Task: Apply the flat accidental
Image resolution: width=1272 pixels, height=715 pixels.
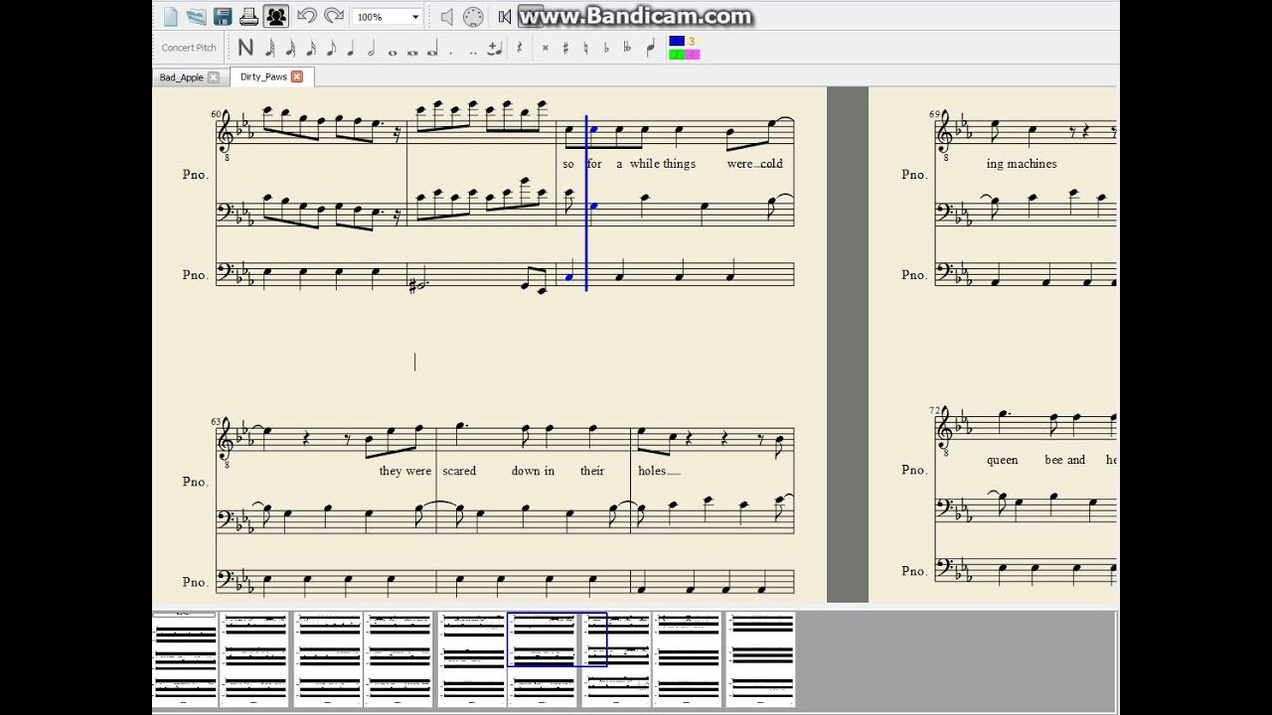Action: point(606,48)
